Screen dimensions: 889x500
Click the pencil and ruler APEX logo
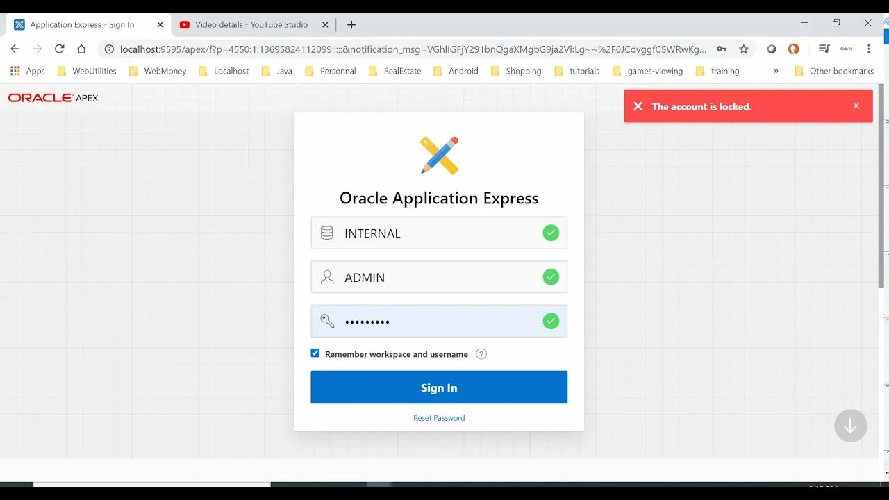[x=439, y=155]
